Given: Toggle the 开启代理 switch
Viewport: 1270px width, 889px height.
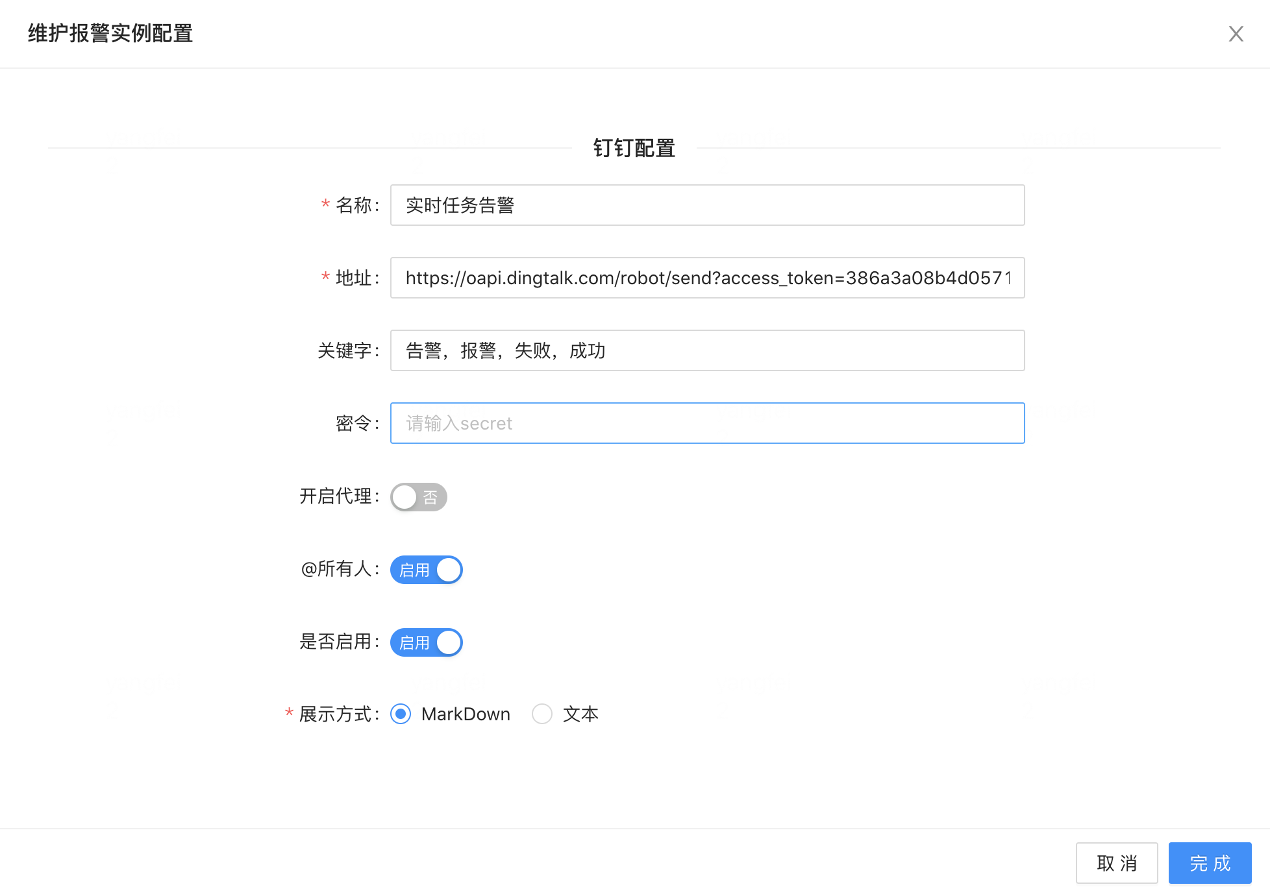Looking at the screenshot, I should 419,497.
